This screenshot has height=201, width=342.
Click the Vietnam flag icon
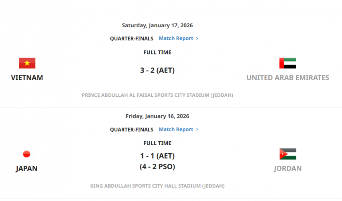(x=27, y=63)
